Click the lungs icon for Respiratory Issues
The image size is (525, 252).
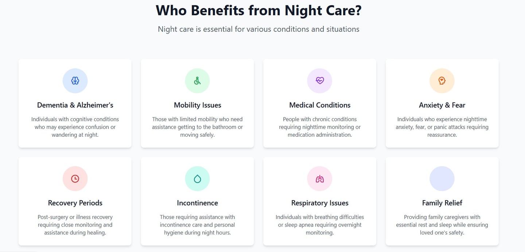pos(320,179)
